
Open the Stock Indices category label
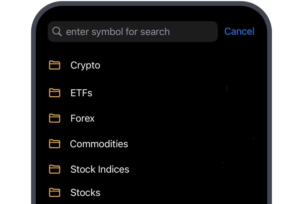click(x=100, y=169)
